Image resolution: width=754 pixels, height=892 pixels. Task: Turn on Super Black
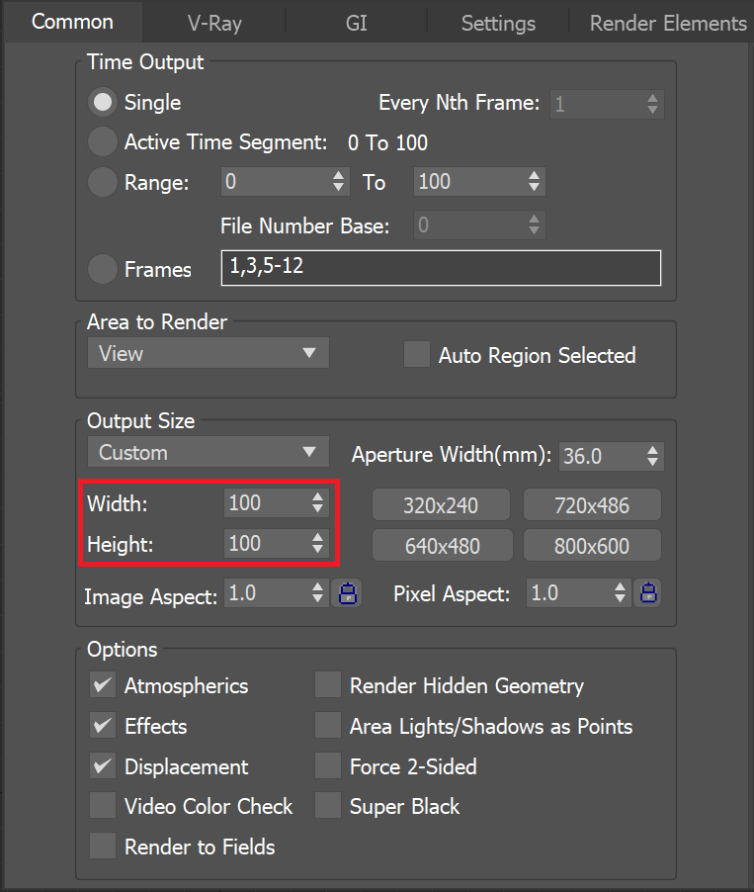click(x=327, y=806)
